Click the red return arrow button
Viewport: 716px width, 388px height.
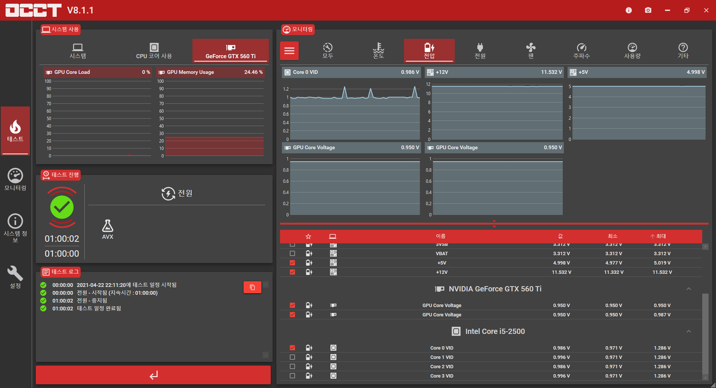[153, 375]
